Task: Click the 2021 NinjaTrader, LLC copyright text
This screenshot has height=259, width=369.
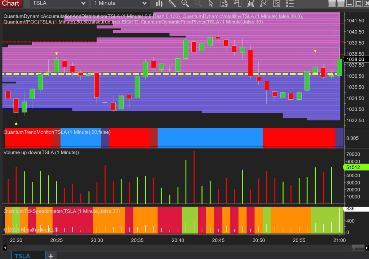Action: click(x=31, y=230)
